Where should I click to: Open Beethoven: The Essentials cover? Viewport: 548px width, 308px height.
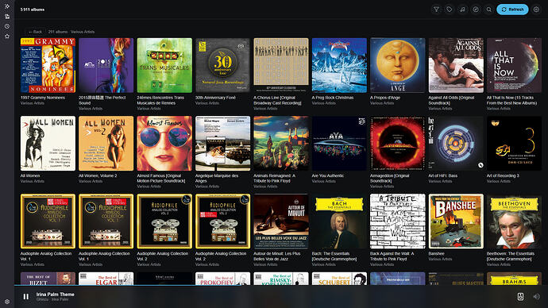pos(514,221)
